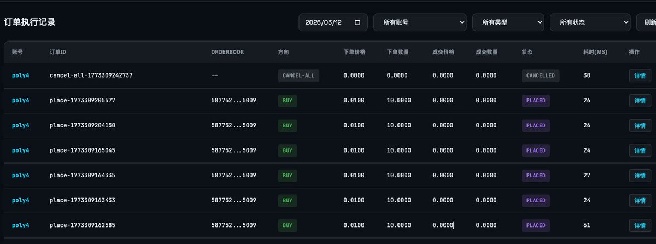
Task: Click PLACED badge in place-1773309163433 row
Action: coord(536,200)
